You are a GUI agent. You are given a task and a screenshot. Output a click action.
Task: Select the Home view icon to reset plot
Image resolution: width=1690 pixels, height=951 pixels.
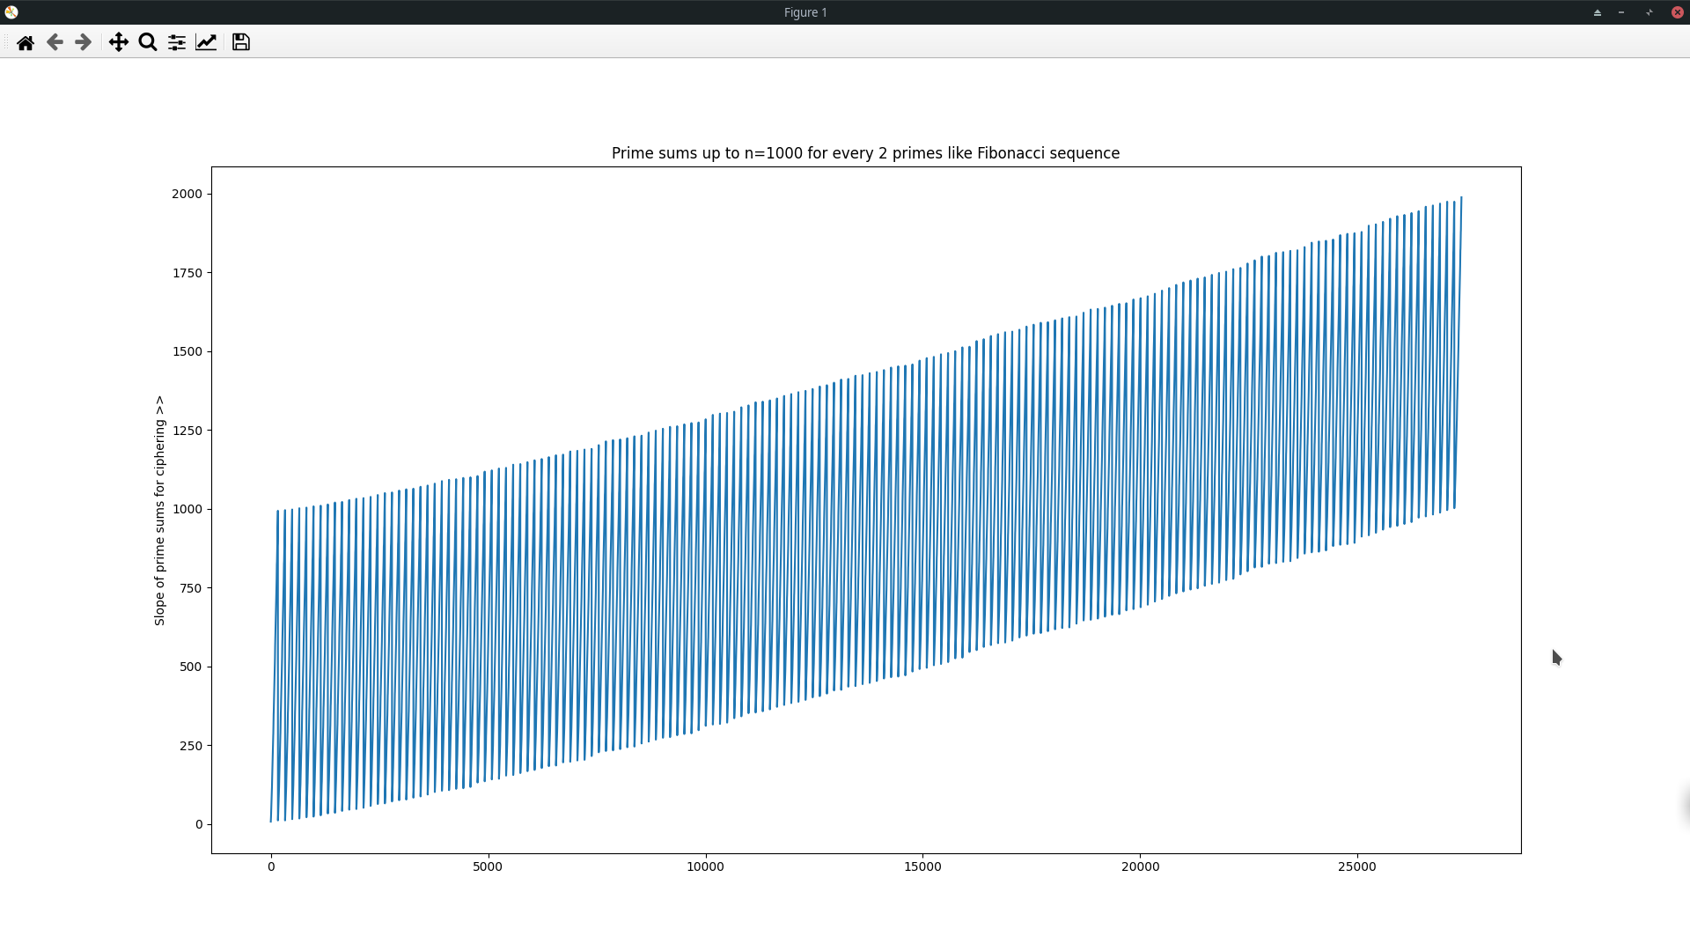pyautogui.click(x=26, y=42)
